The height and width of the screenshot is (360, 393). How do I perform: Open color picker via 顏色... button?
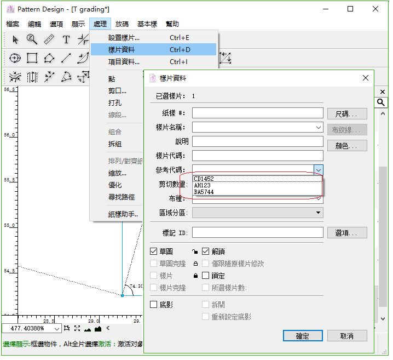pyautogui.click(x=347, y=146)
